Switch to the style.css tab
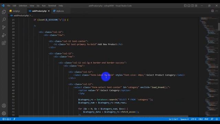Screen dimensions: 220x124 (x=60, y=11)
